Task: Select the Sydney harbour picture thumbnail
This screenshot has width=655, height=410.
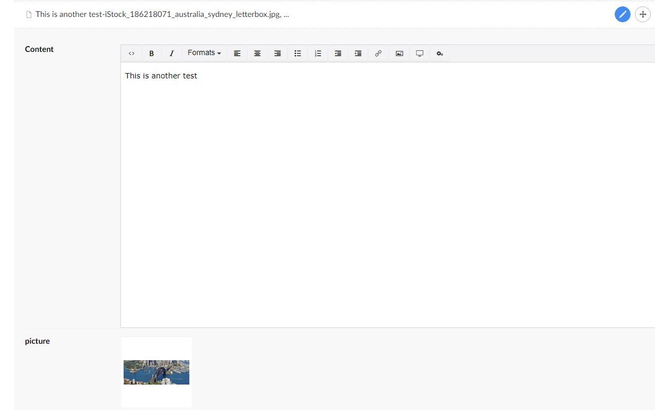Action: click(x=156, y=372)
